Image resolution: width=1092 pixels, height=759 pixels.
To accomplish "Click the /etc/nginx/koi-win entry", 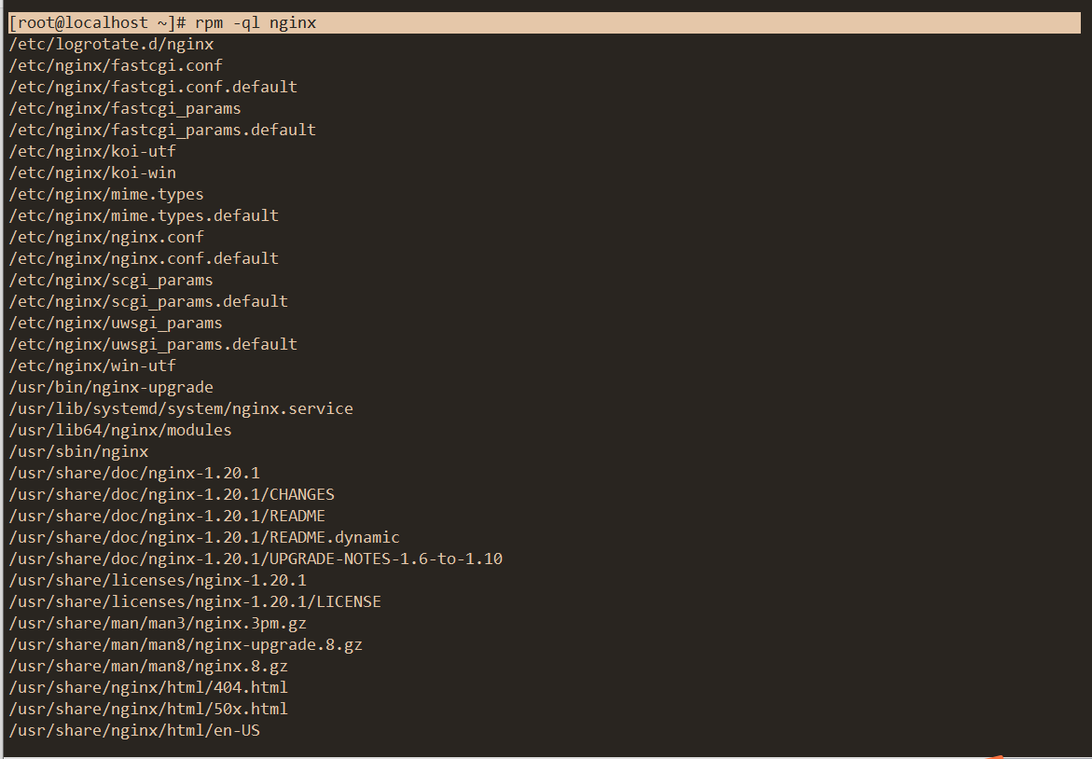I will [x=92, y=172].
